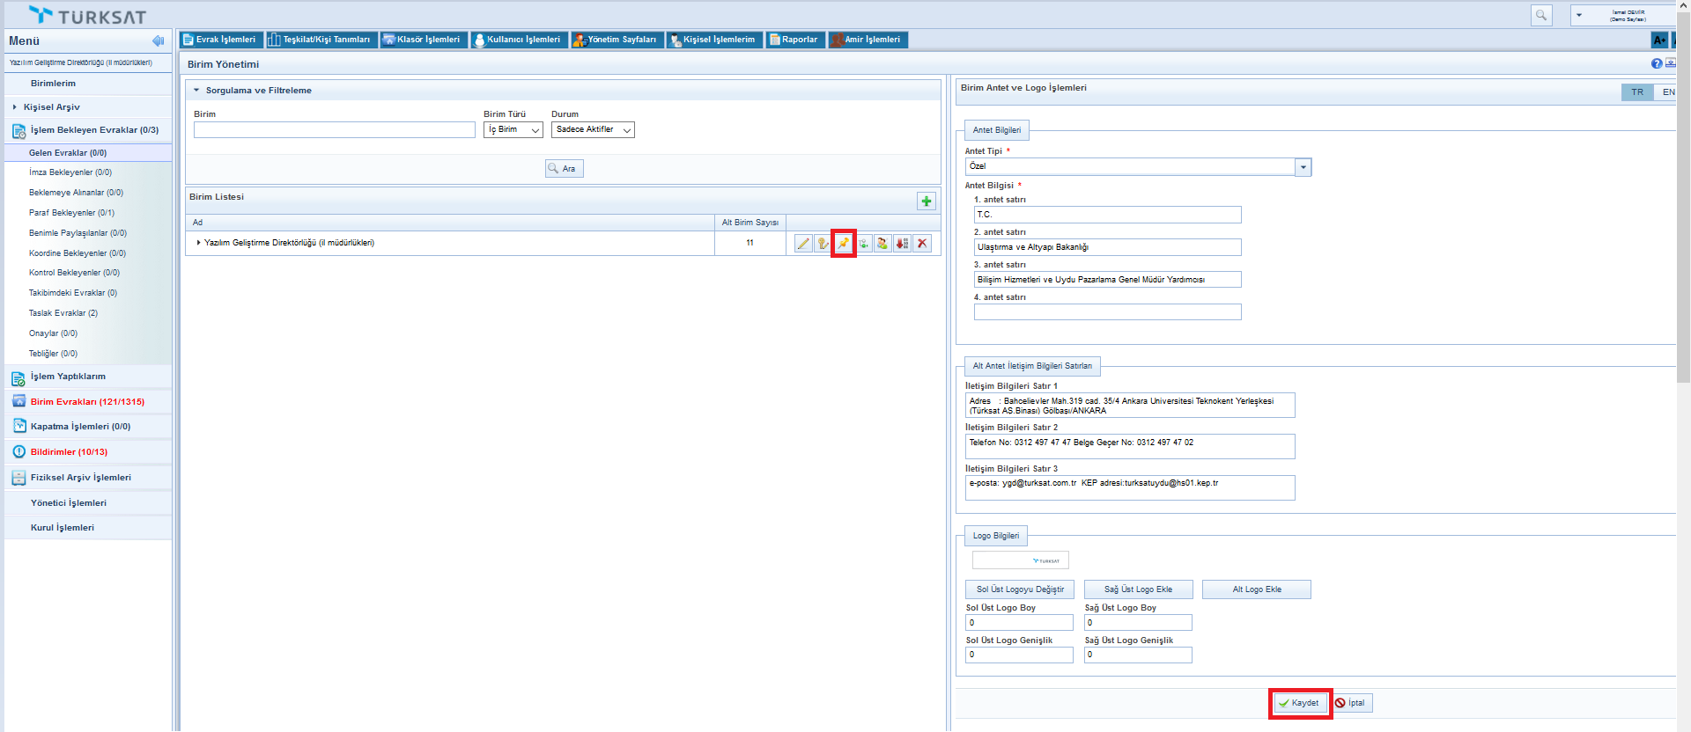Switch language toggle to TR
1691x732 pixels.
[x=1636, y=92]
